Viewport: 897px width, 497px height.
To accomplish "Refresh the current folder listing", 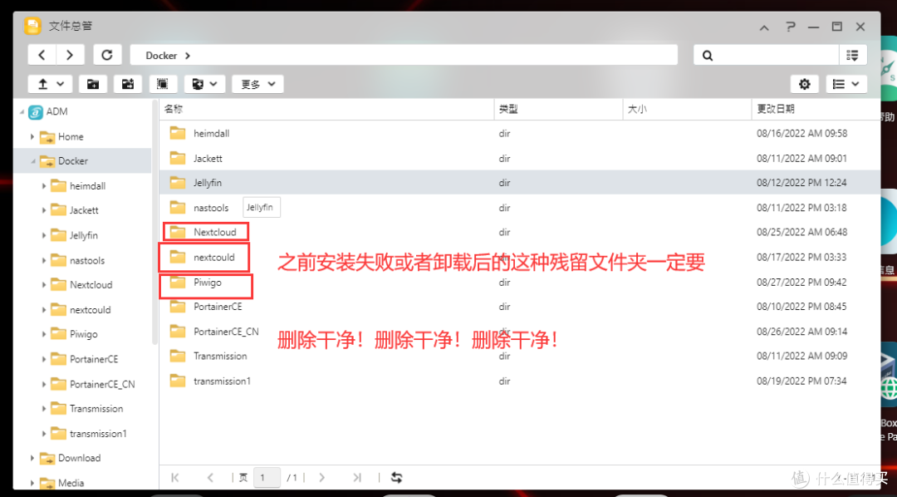I will 107,55.
